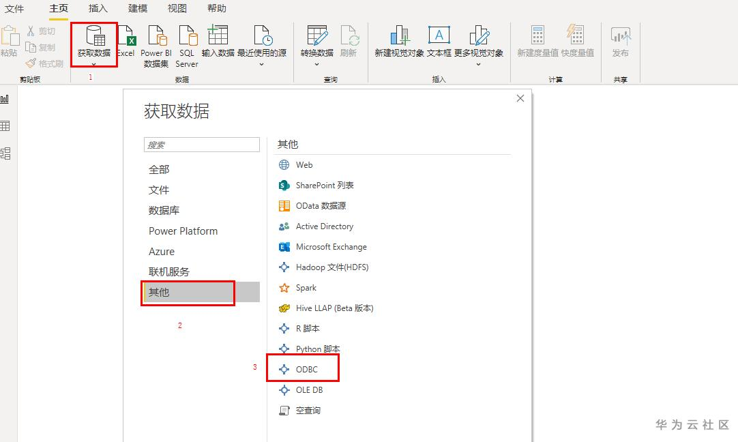The image size is (738, 442).
Task: Switch to Model view in sidebar
Action: click(x=5, y=153)
